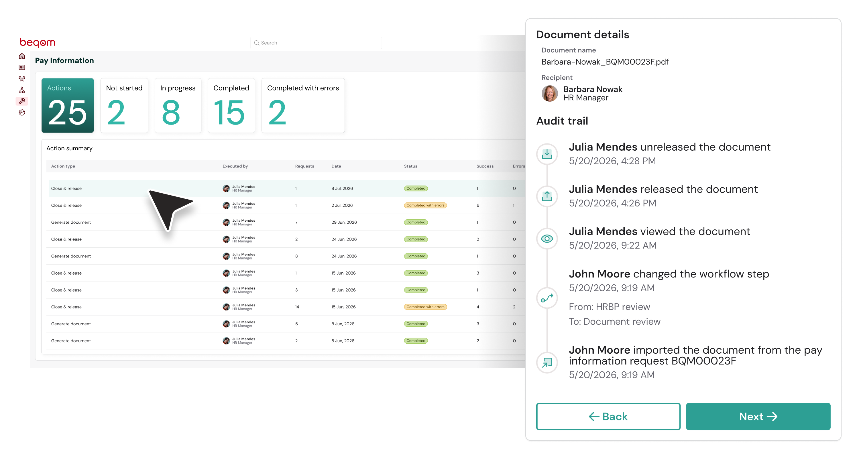Select the Completed with errors 2 card
This screenshot has height=449, width=855.
[x=303, y=105]
